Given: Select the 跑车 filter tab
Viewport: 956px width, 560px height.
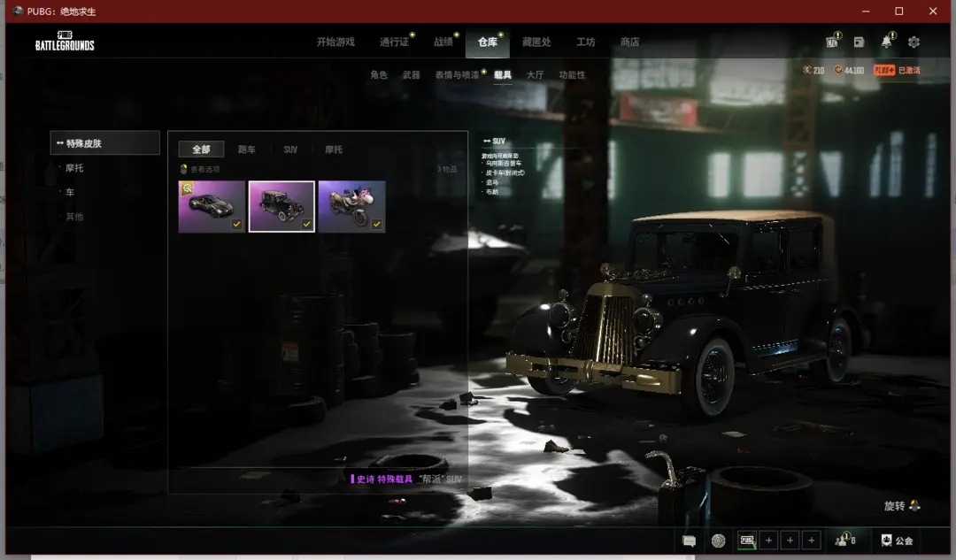Looking at the screenshot, I should click(x=246, y=150).
